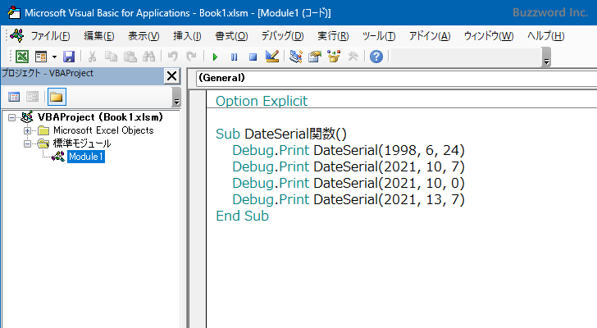597x328 pixels.
Task: Click the DateSerial(2021, 10, 0) line
Action: pos(349,183)
